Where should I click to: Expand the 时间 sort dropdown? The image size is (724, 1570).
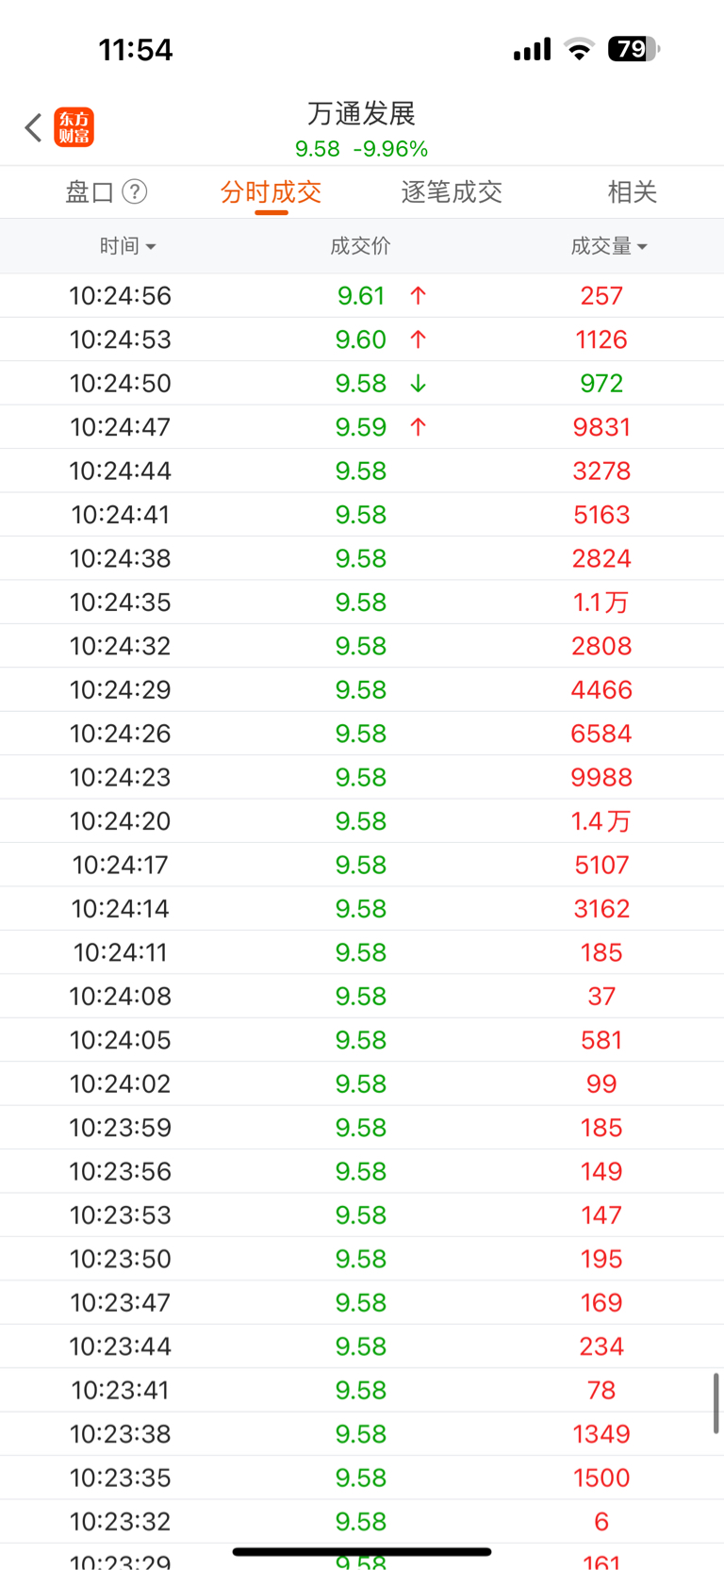pyautogui.click(x=127, y=246)
